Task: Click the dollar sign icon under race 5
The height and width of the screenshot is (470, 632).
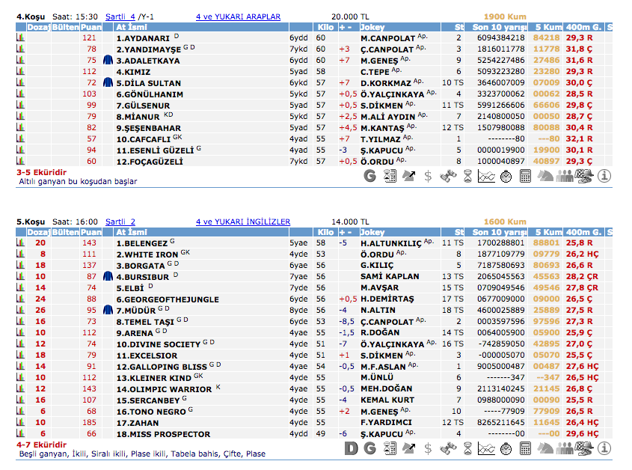Action: pyautogui.click(x=428, y=448)
